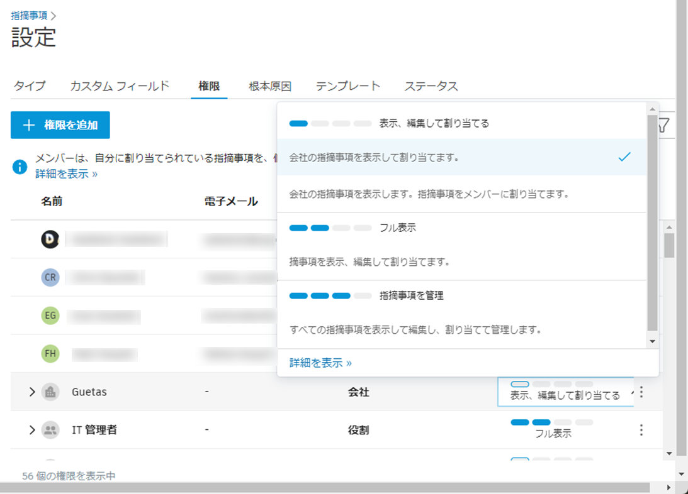Viewport: 688px width, 494px height.
Task: Switch to the カスタム フィールド tab
Action: 120,86
